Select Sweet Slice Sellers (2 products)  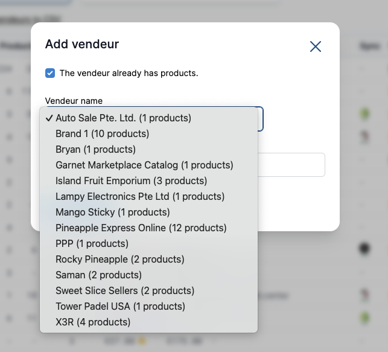click(148, 290)
